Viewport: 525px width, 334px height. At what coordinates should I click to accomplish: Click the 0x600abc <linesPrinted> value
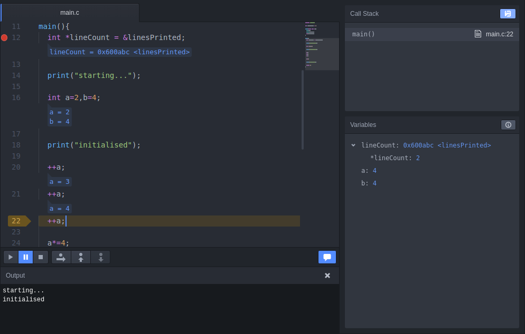pyautogui.click(x=447, y=145)
